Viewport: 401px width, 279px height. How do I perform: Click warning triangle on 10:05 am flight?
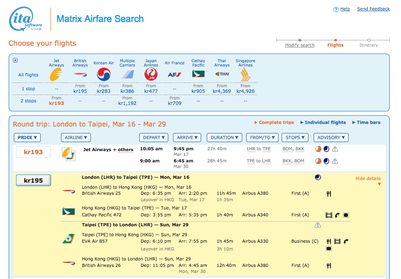(x=335, y=149)
